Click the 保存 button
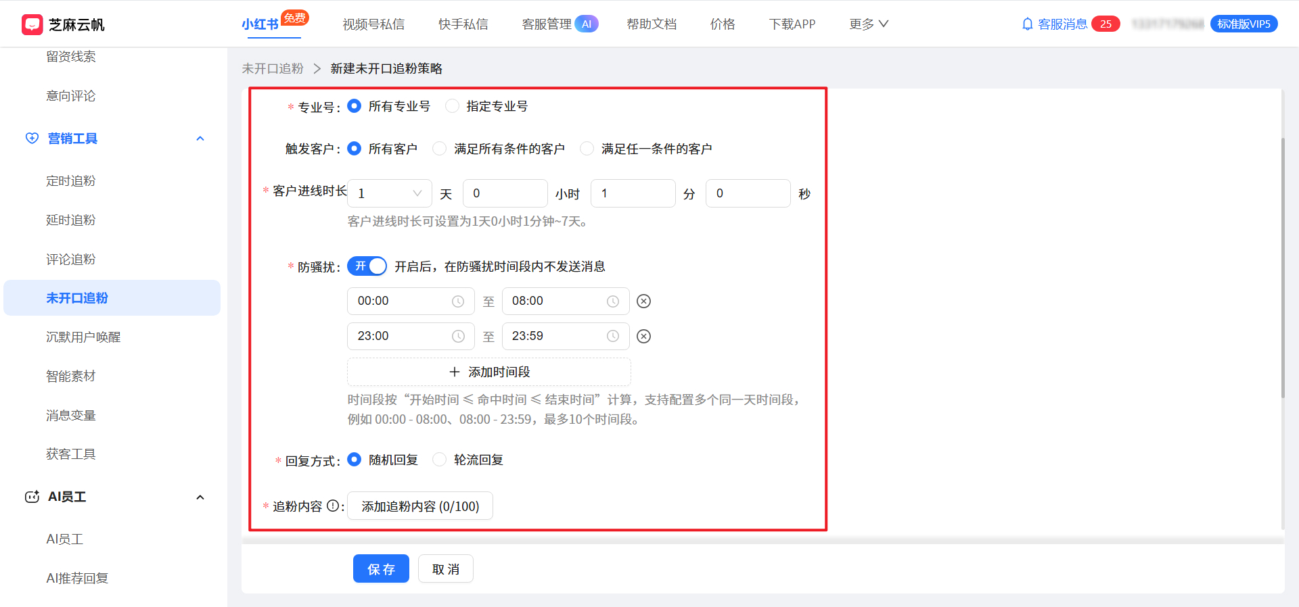The image size is (1299, 607). tap(381, 568)
